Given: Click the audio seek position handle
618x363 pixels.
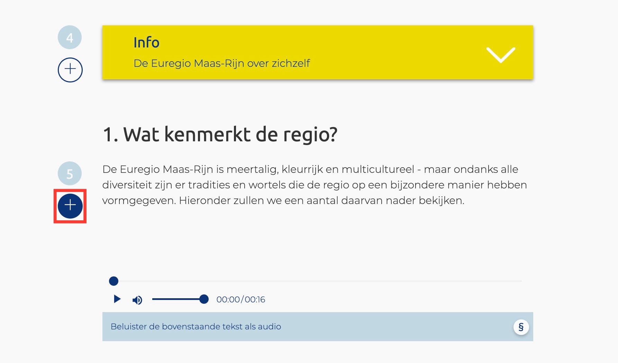Looking at the screenshot, I should (x=113, y=281).
